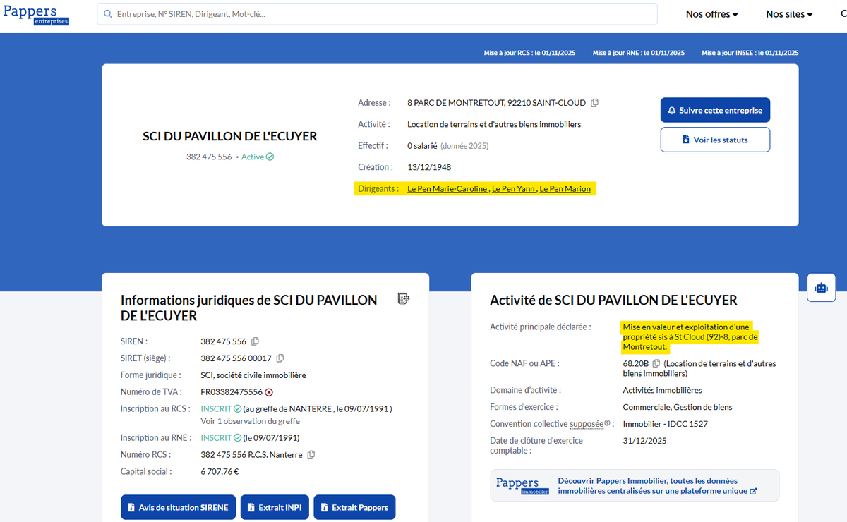View the 1 observation du greffe
The width and height of the screenshot is (847, 522).
point(250,421)
